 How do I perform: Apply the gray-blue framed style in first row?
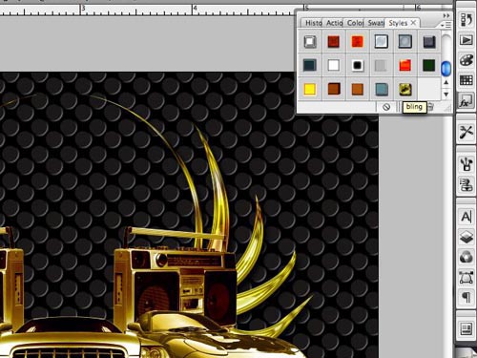[x=405, y=41]
